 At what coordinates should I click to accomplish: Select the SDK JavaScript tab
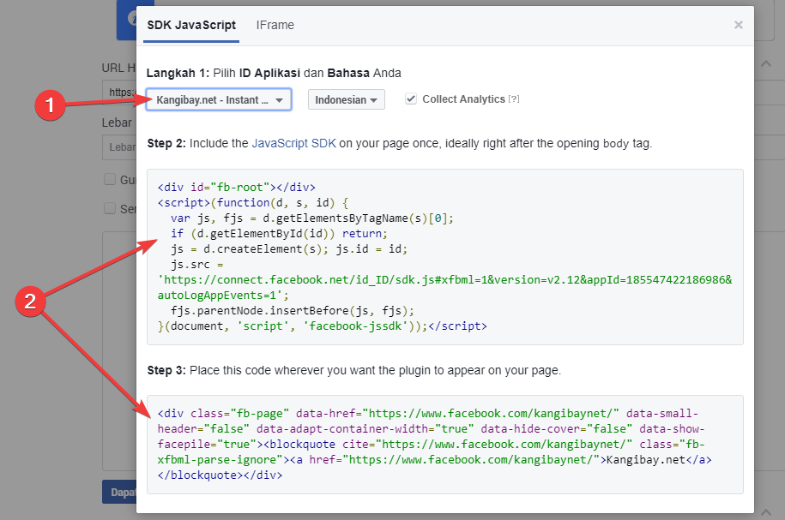191,25
